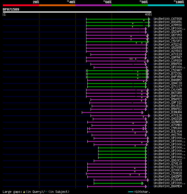The width and height of the screenshot is (187, 194).
Task: Click the orange ~40% legend segment
Action: tap(57, 5)
